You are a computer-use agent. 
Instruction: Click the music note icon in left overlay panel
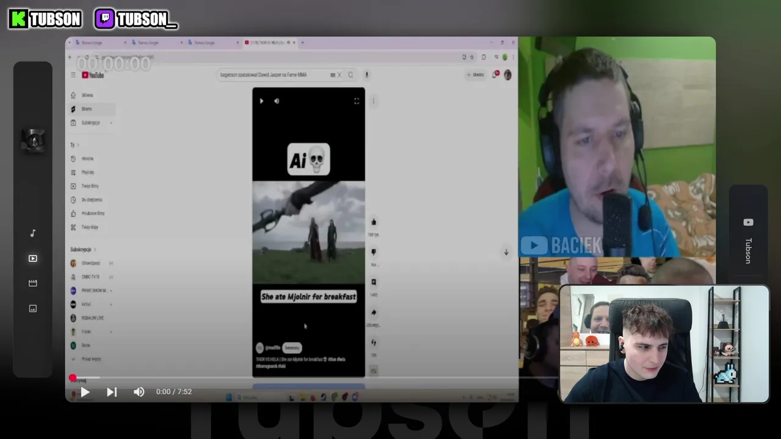pos(33,234)
